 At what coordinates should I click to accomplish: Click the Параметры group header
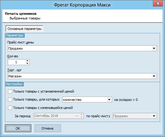pos(15,35)
